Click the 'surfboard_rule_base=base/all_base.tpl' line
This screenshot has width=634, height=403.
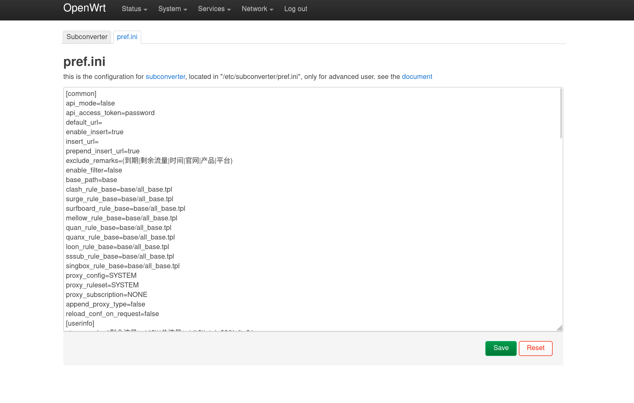[126, 209]
